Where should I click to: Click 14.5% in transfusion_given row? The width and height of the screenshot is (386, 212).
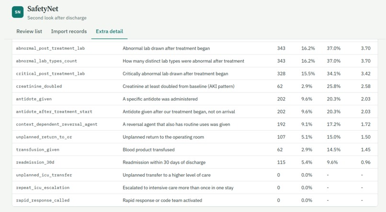click(x=334, y=149)
